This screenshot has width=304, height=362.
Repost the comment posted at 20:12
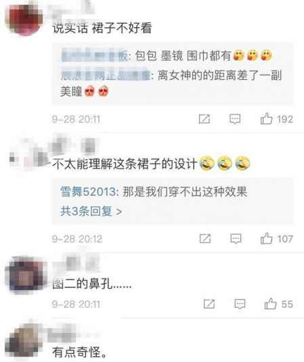[x=205, y=238]
